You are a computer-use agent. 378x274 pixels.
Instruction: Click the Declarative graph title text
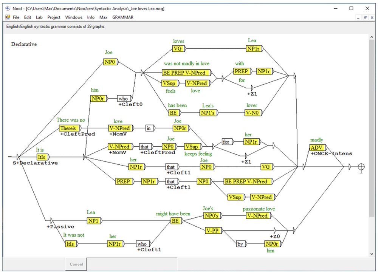point(24,44)
